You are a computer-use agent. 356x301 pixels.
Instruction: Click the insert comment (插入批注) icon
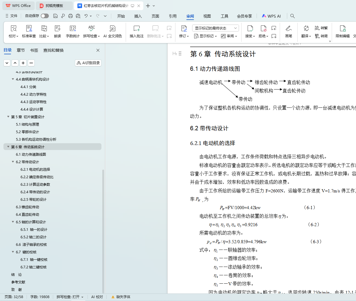pyautogui.click(x=136, y=29)
